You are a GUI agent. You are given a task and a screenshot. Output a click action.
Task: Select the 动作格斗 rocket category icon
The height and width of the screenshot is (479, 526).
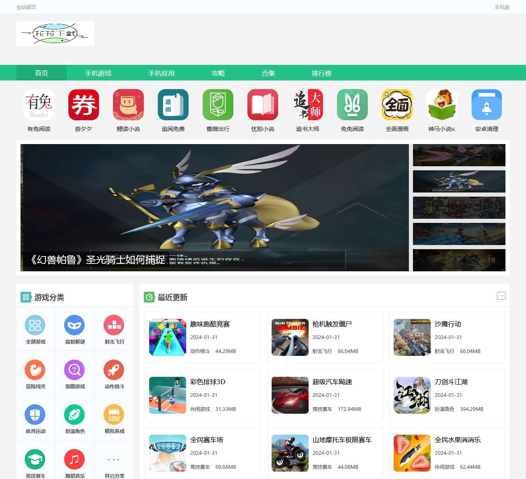click(x=114, y=370)
